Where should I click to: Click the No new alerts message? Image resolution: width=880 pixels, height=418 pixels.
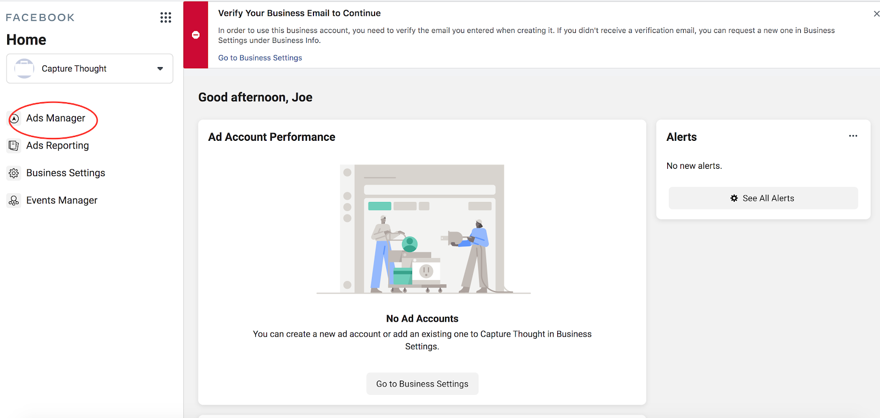click(694, 166)
